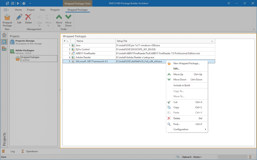The width and height of the screenshot is (257, 160).
Task: Sort by the Setup File column header
Action: coord(165,41)
